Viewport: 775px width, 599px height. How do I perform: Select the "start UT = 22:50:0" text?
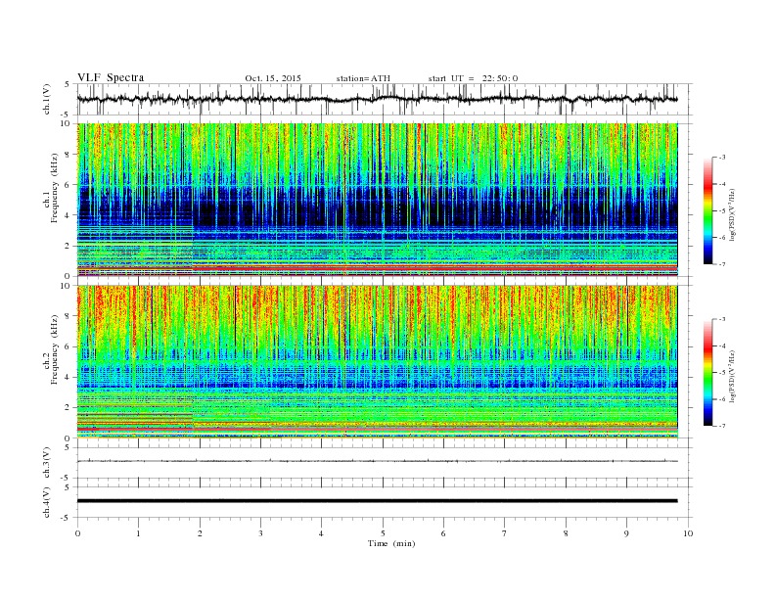coord(473,78)
